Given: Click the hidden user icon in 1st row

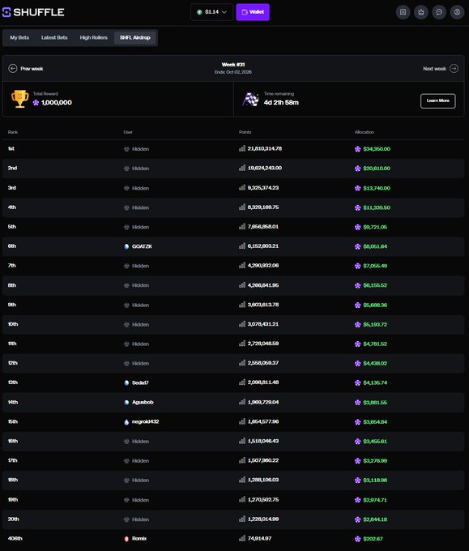Looking at the screenshot, I should click(x=126, y=149).
